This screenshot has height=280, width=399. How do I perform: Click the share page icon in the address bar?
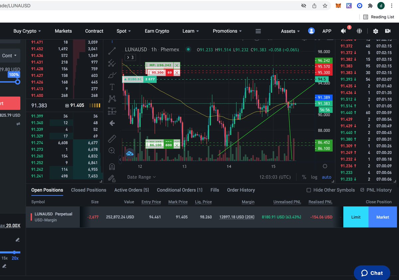314,6
